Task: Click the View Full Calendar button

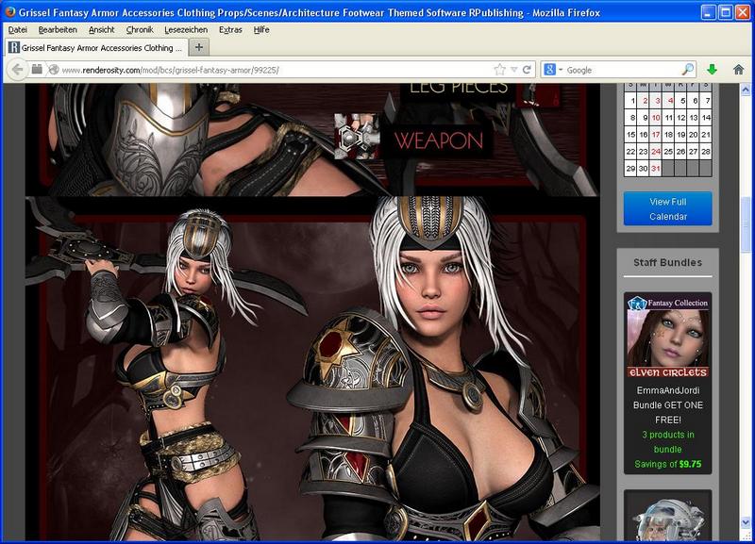Action: pyautogui.click(x=668, y=208)
